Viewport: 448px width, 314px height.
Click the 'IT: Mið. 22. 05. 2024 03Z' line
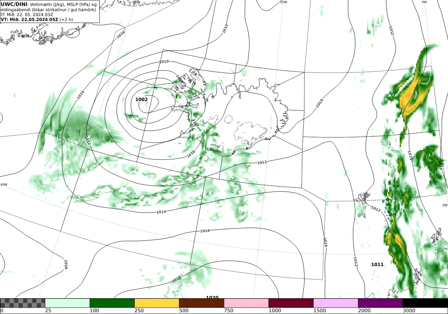click(27, 15)
